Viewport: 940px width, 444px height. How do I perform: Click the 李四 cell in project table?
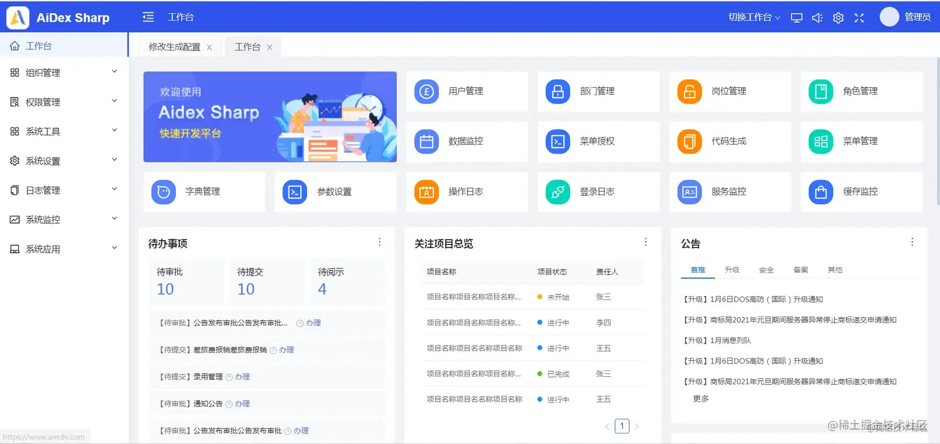[604, 323]
